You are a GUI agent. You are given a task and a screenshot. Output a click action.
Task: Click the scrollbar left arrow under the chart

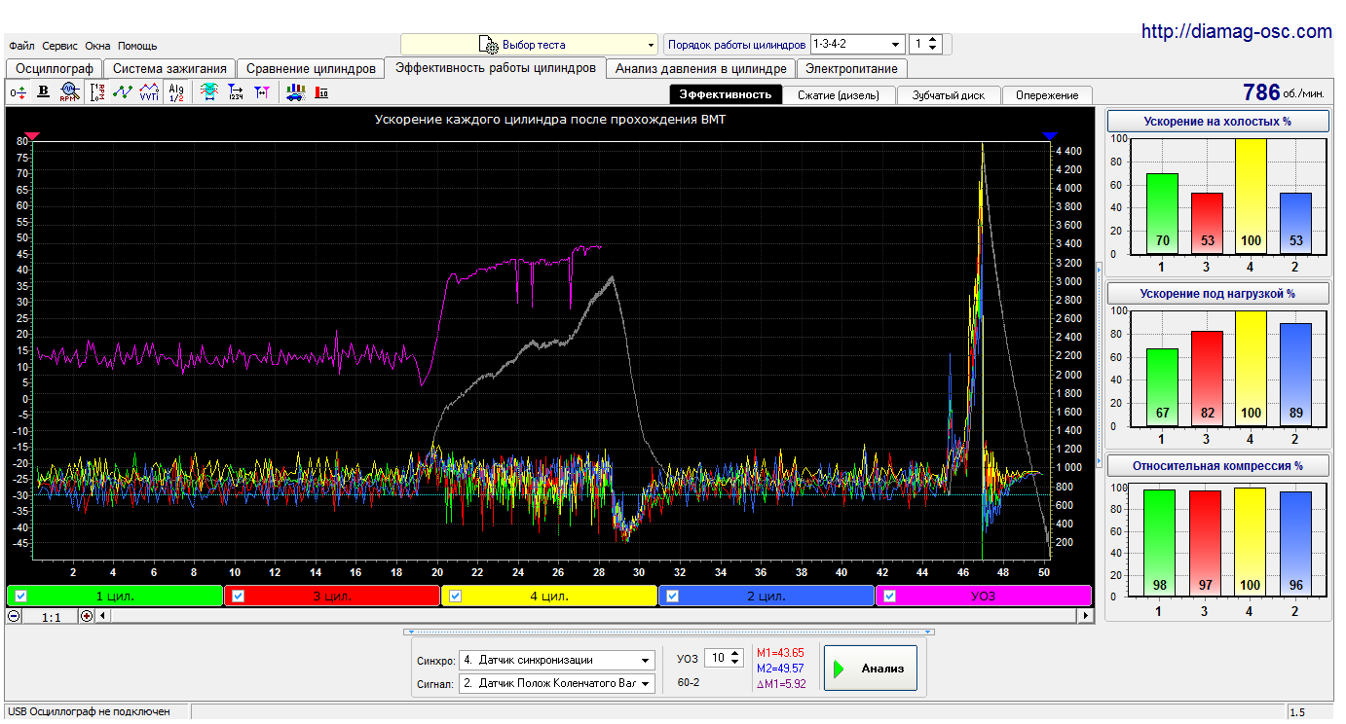point(103,616)
